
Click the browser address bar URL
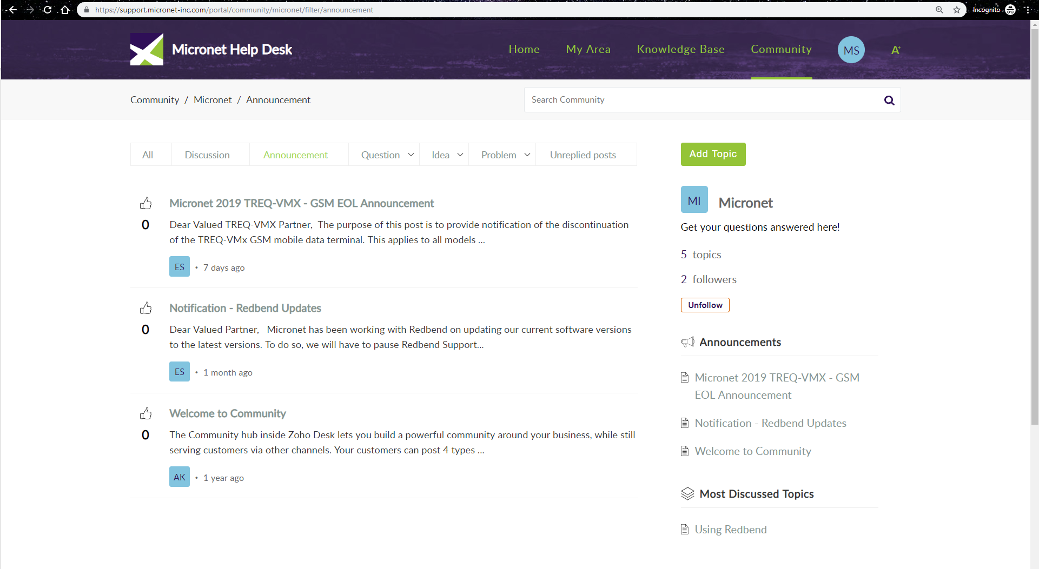(x=234, y=10)
